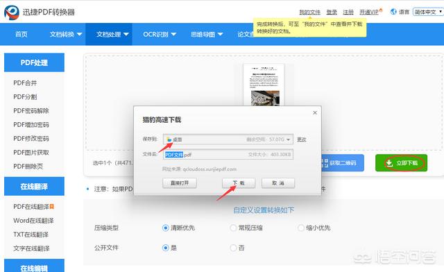444x272 pixels.
Task: Select 缩小优先 compression option
Action: pos(300,228)
